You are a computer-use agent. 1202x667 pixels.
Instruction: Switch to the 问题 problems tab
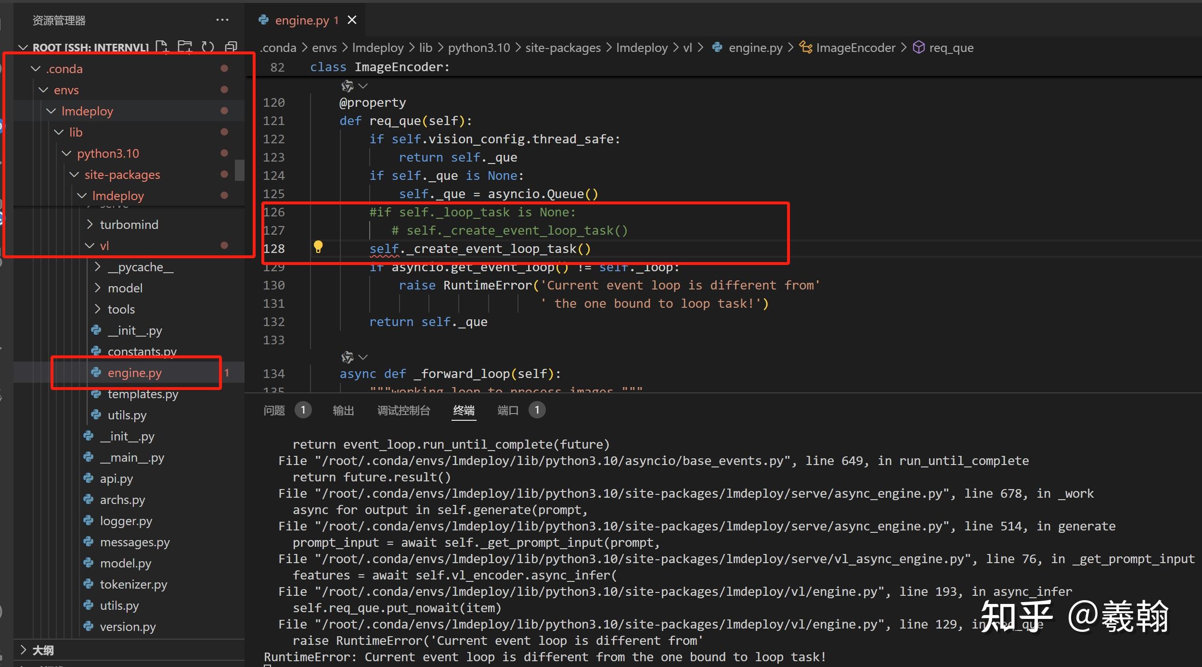click(274, 410)
